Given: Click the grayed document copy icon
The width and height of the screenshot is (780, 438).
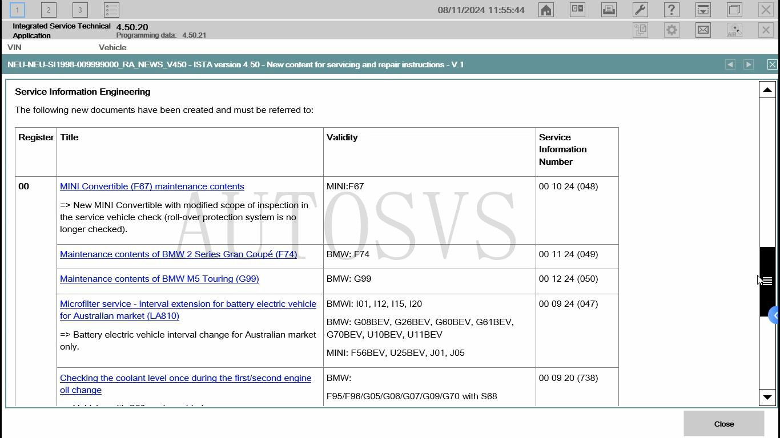Looking at the screenshot, I should 640,30.
